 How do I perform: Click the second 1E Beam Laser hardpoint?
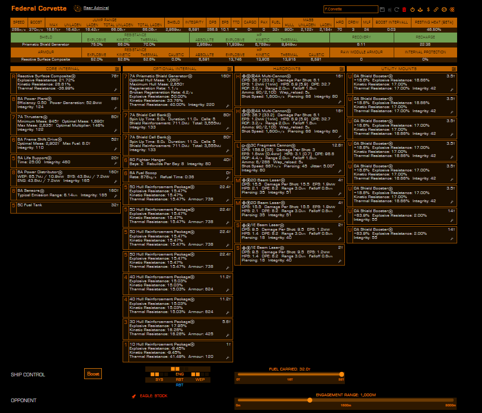pos(290,255)
